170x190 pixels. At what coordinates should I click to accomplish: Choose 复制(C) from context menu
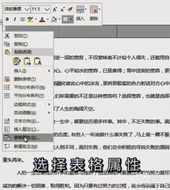(28, 44)
